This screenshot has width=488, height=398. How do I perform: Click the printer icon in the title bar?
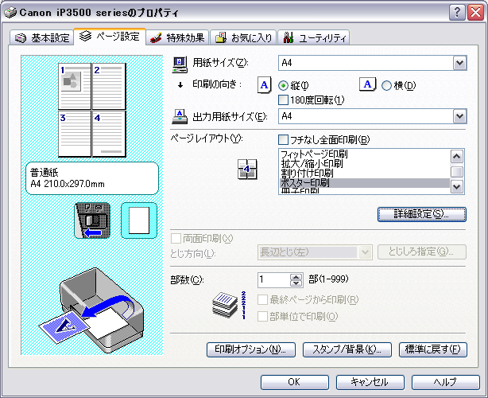[10, 13]
